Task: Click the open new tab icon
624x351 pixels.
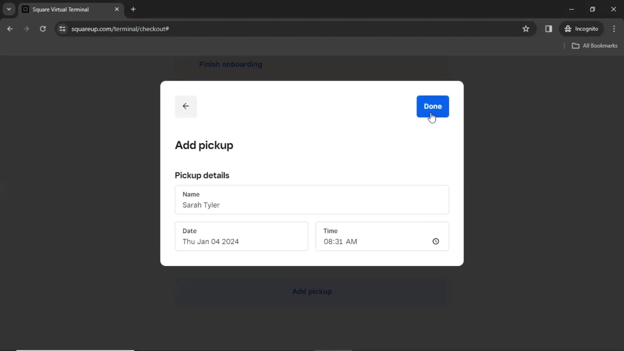Action: pos(133,9)
